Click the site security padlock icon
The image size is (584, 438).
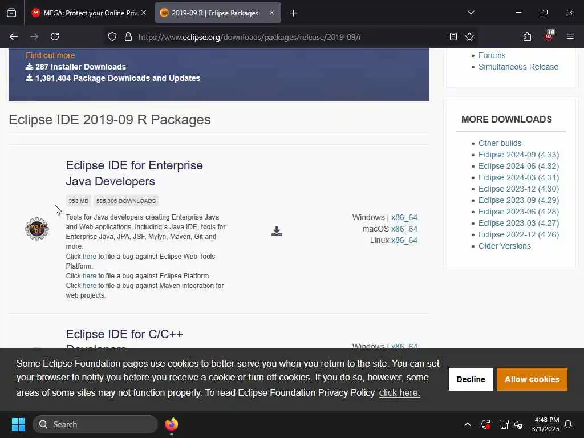pos(128,36)
